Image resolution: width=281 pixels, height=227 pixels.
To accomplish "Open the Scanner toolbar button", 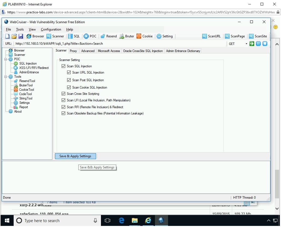I will pyautogui.click(x=55, y=36).
